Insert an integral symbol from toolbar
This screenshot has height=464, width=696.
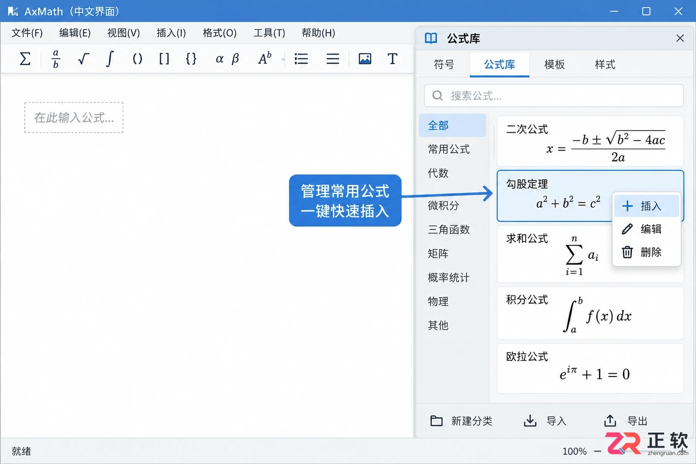coord(110,59)
